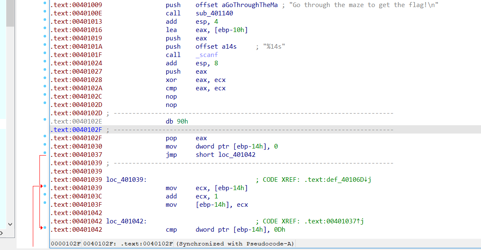This screenshot has width=481, height=250.
Task: Select operand '[ebp-10h]' in lea instruction
Action: point(231,30)
